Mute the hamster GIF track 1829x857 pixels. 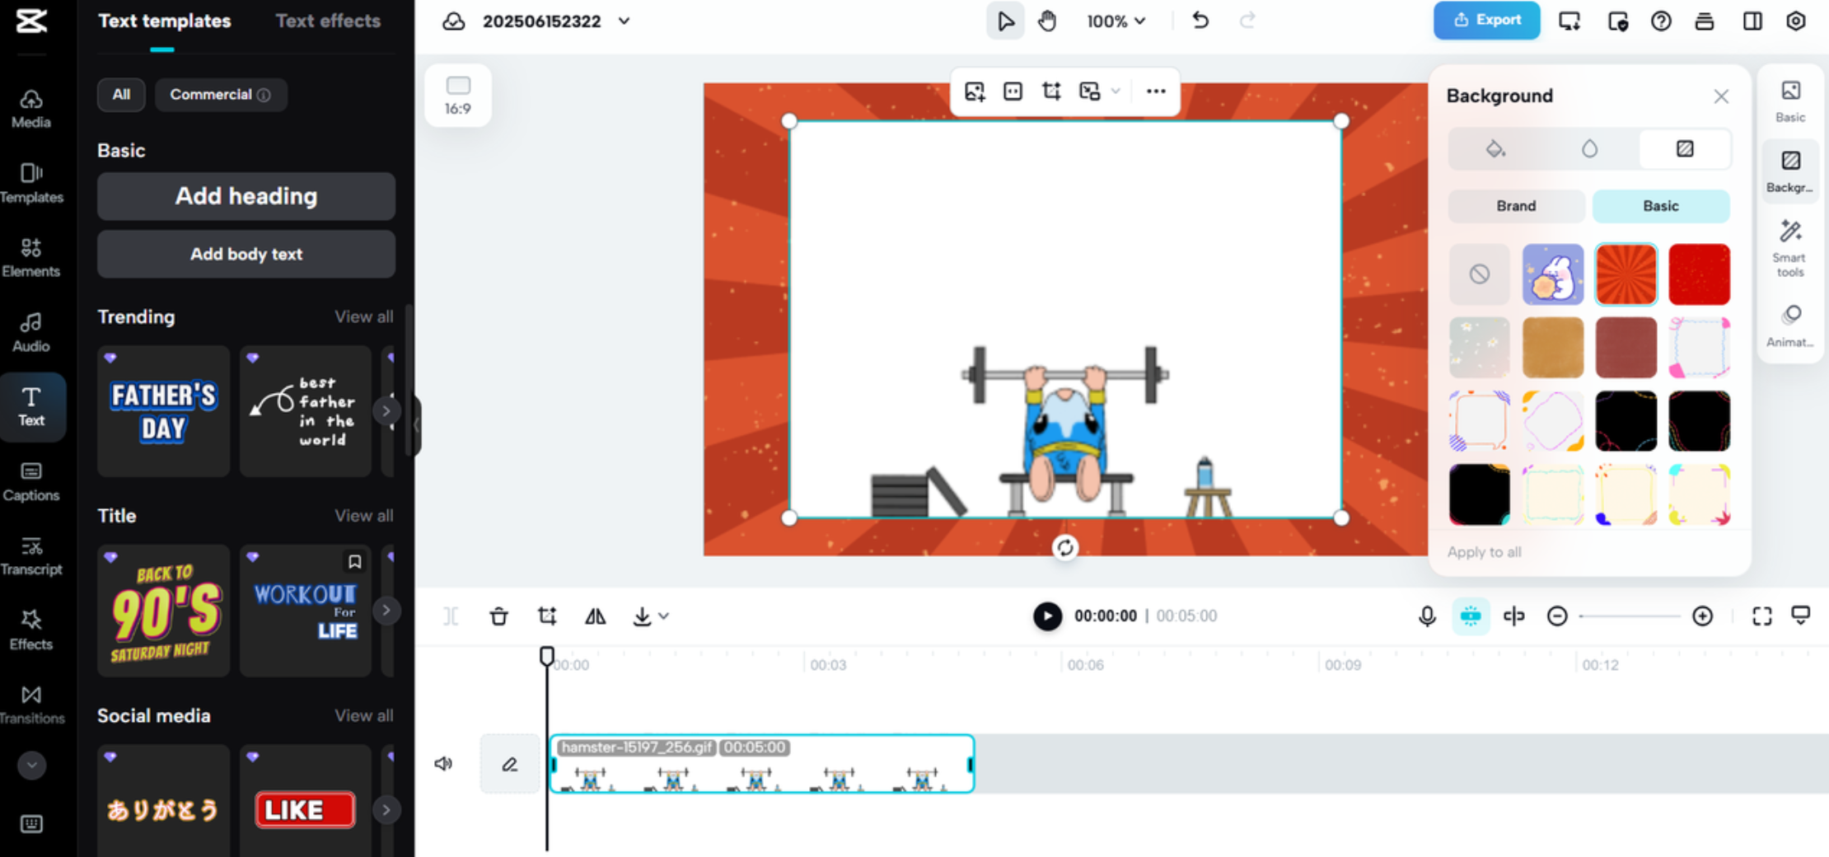[x=443, y=763]
